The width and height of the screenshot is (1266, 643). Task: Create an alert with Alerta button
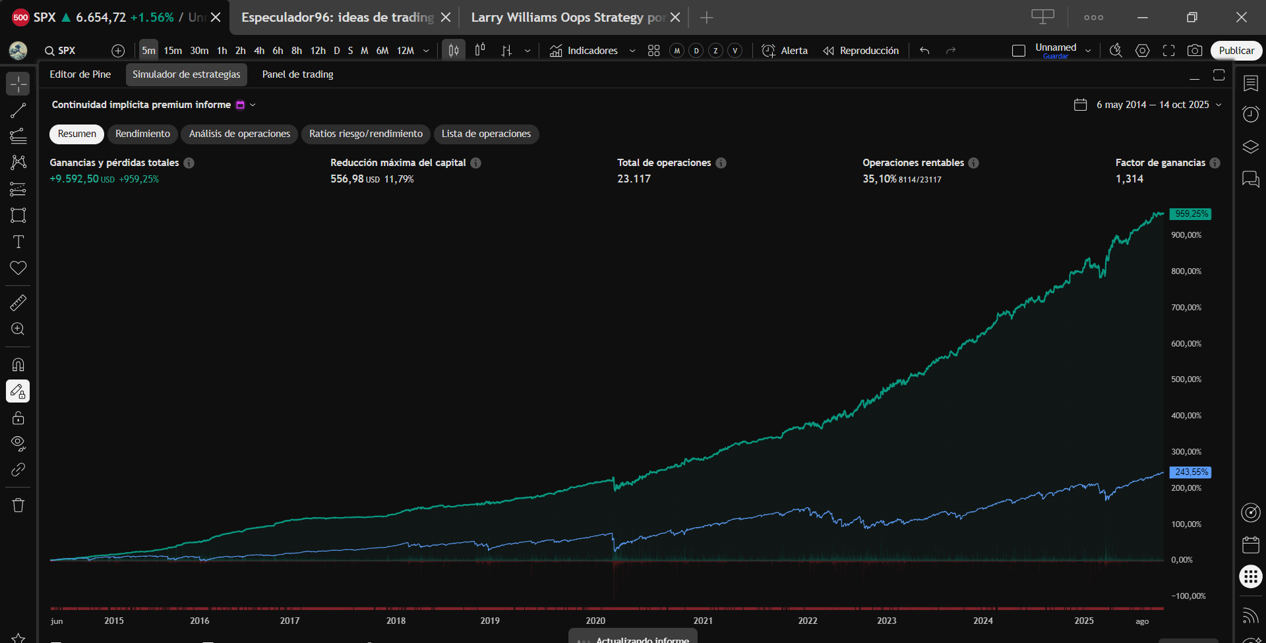coord(785,51)
